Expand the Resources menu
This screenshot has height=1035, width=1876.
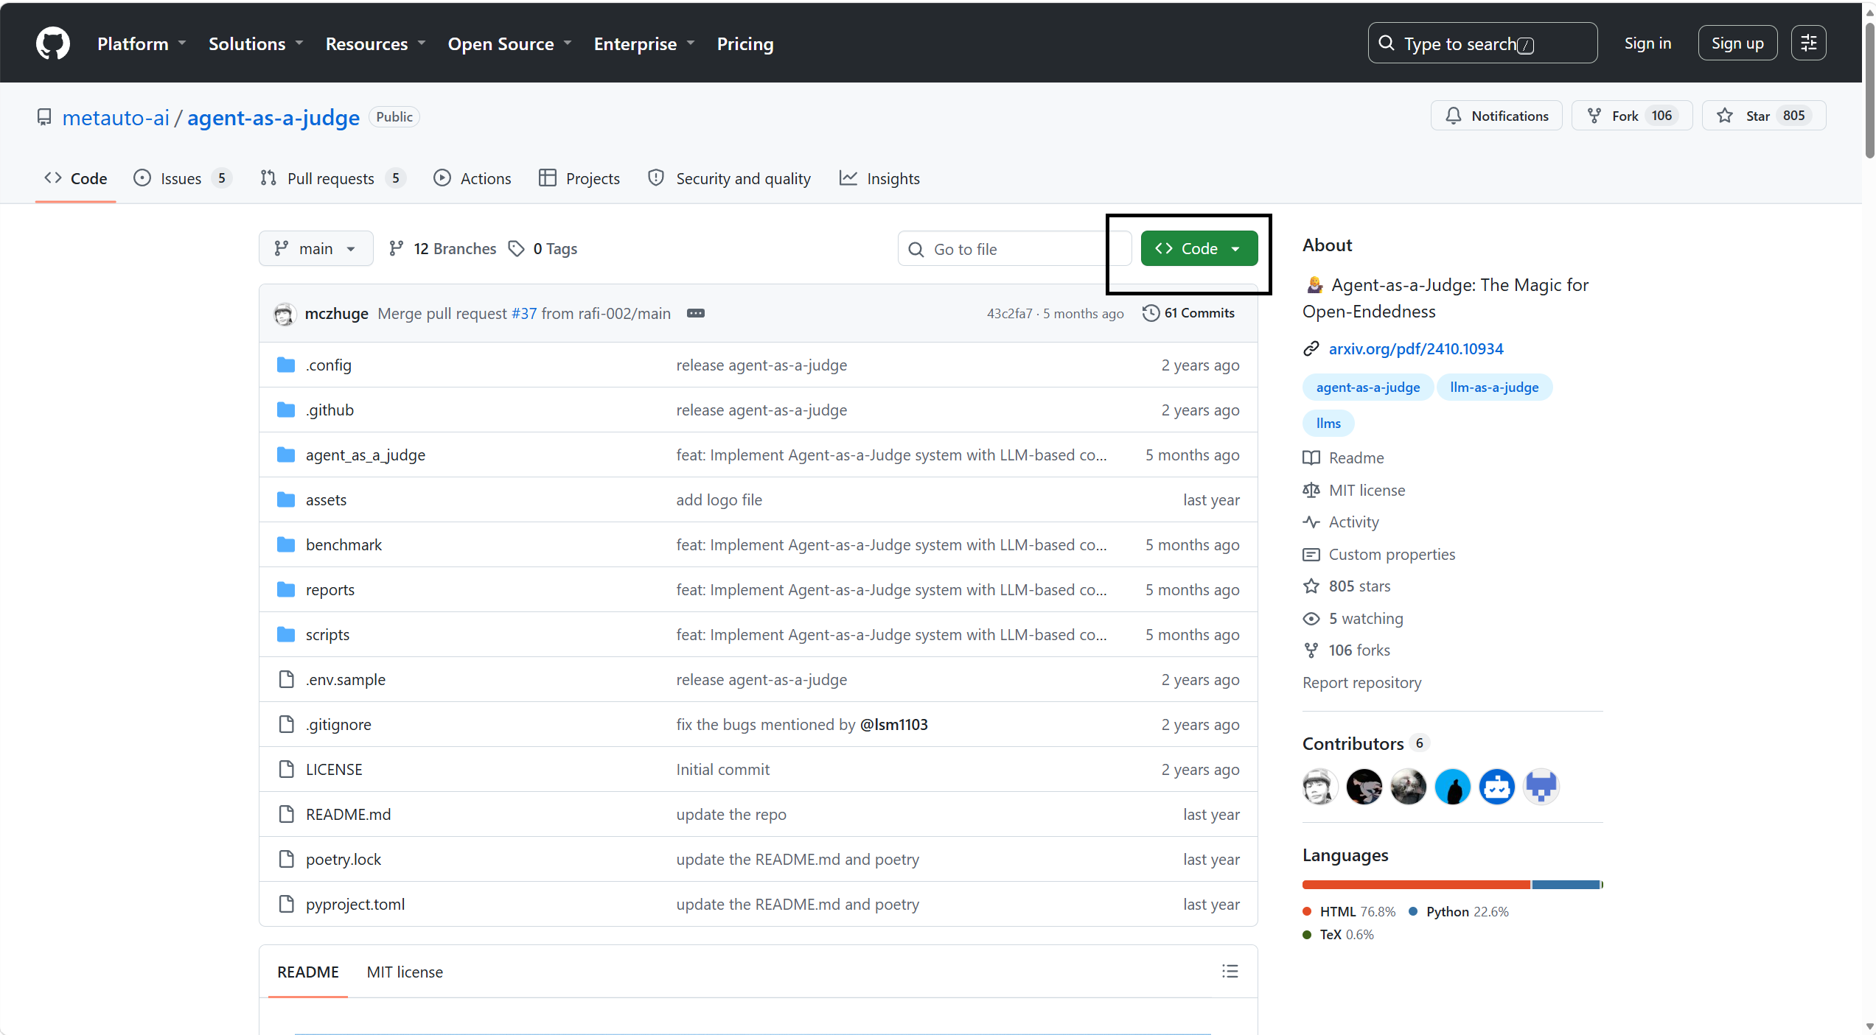click(376, 44)
